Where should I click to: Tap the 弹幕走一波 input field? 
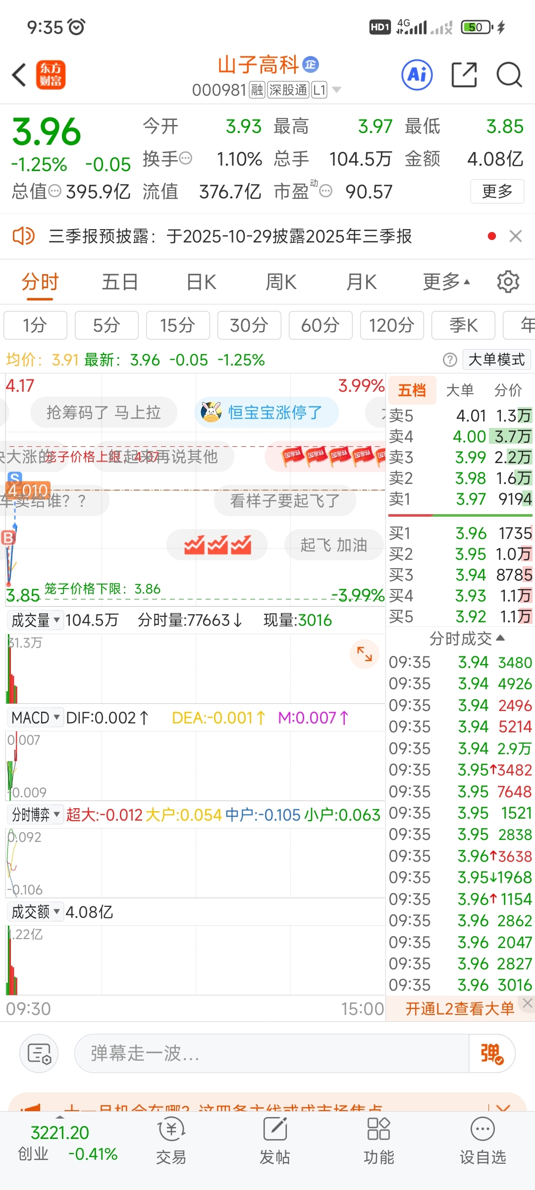click(x=271, y=1053)
